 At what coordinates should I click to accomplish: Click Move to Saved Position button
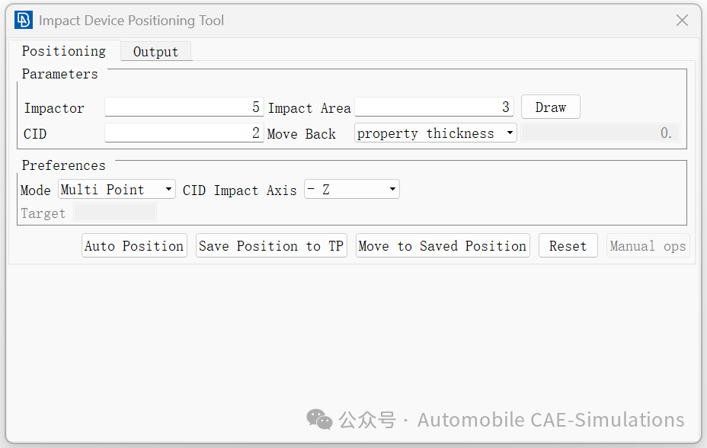click(443, 245)
